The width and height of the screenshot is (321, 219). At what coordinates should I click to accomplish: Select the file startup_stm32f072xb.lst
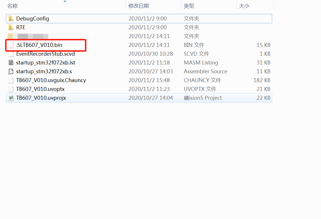point(46,62)
